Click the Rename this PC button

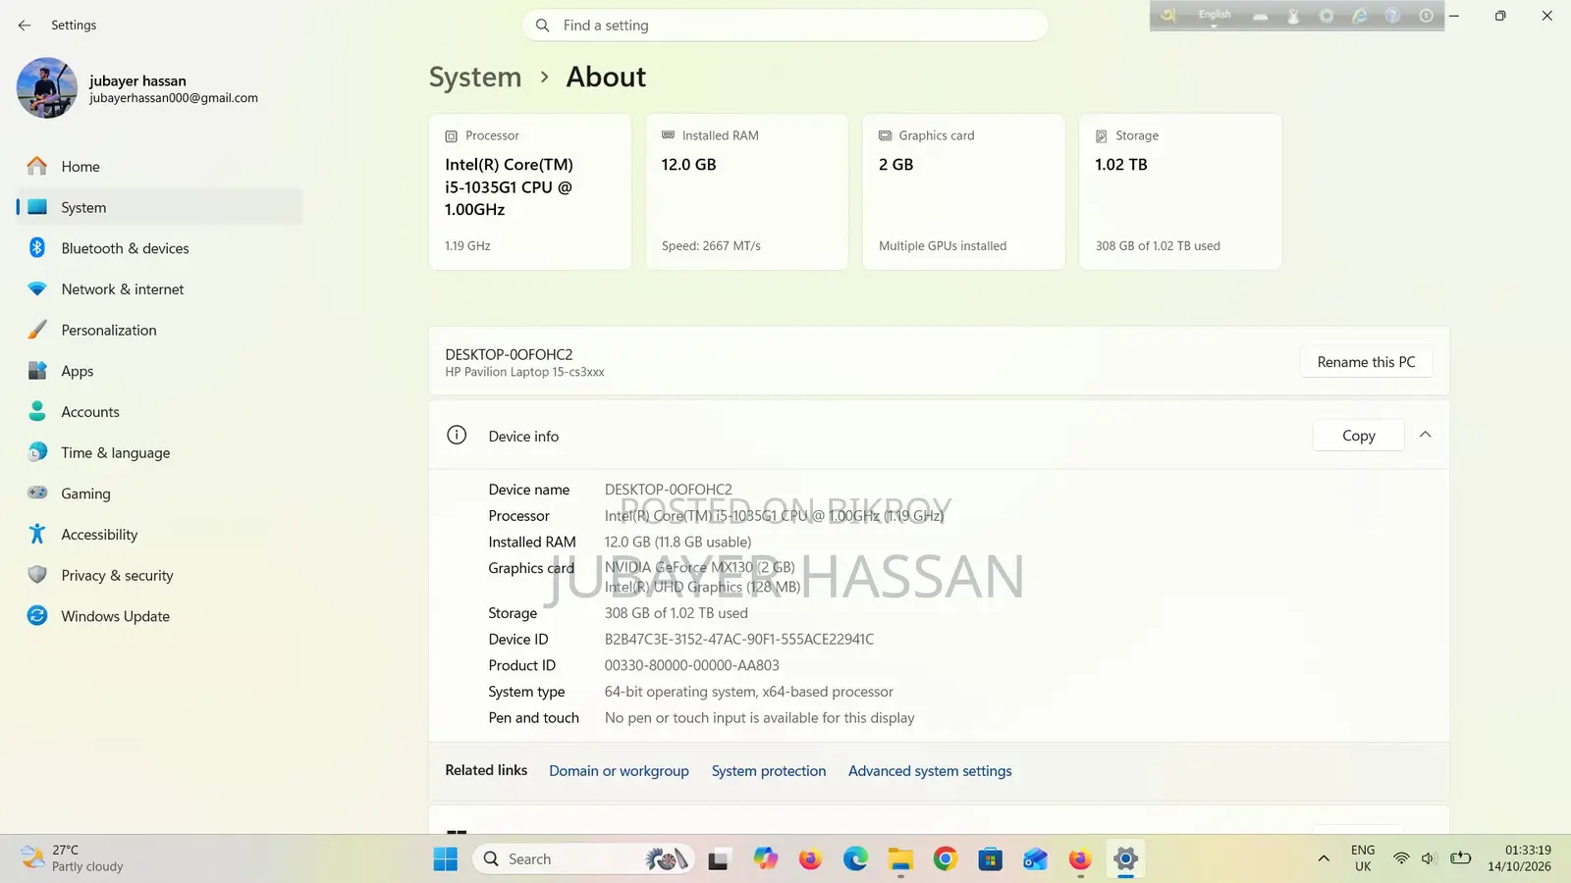[1366, 362]
